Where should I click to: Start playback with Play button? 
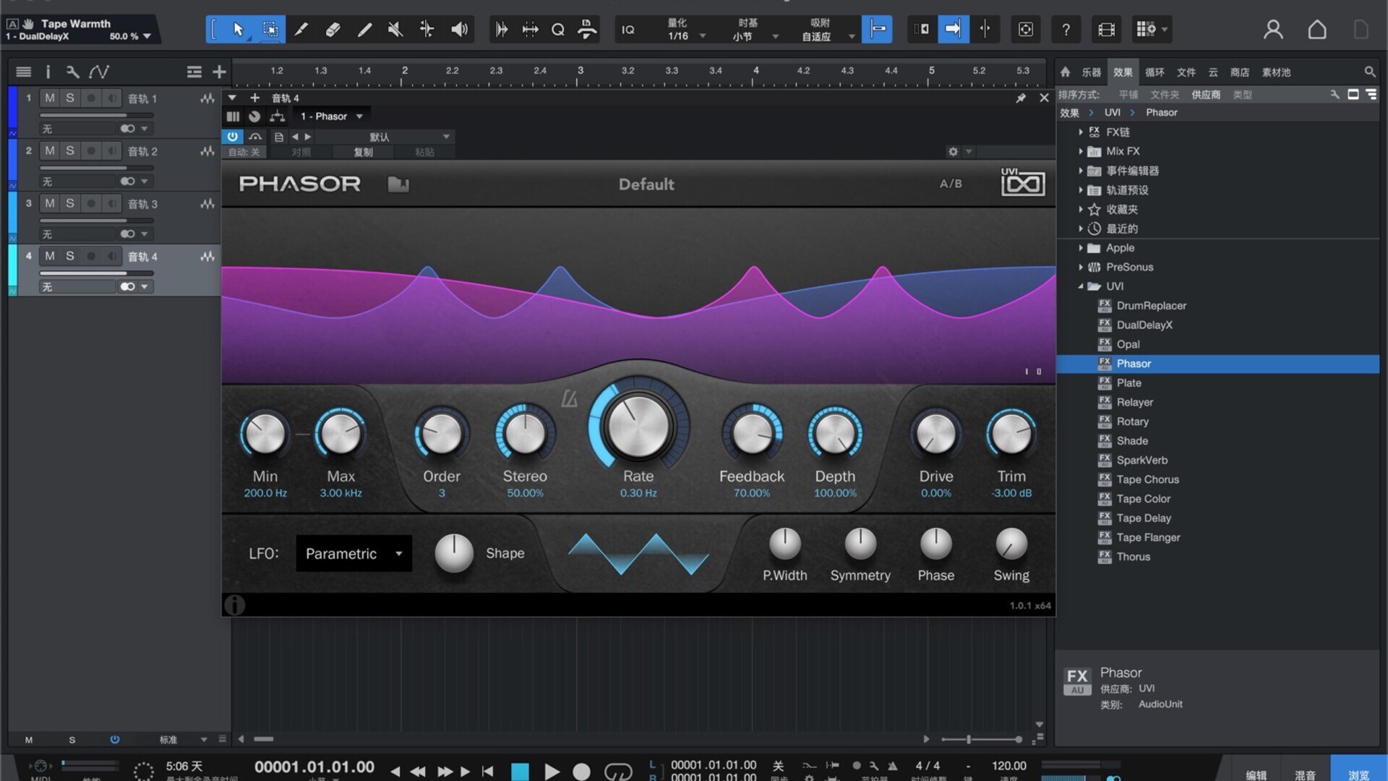pos(552,772)
